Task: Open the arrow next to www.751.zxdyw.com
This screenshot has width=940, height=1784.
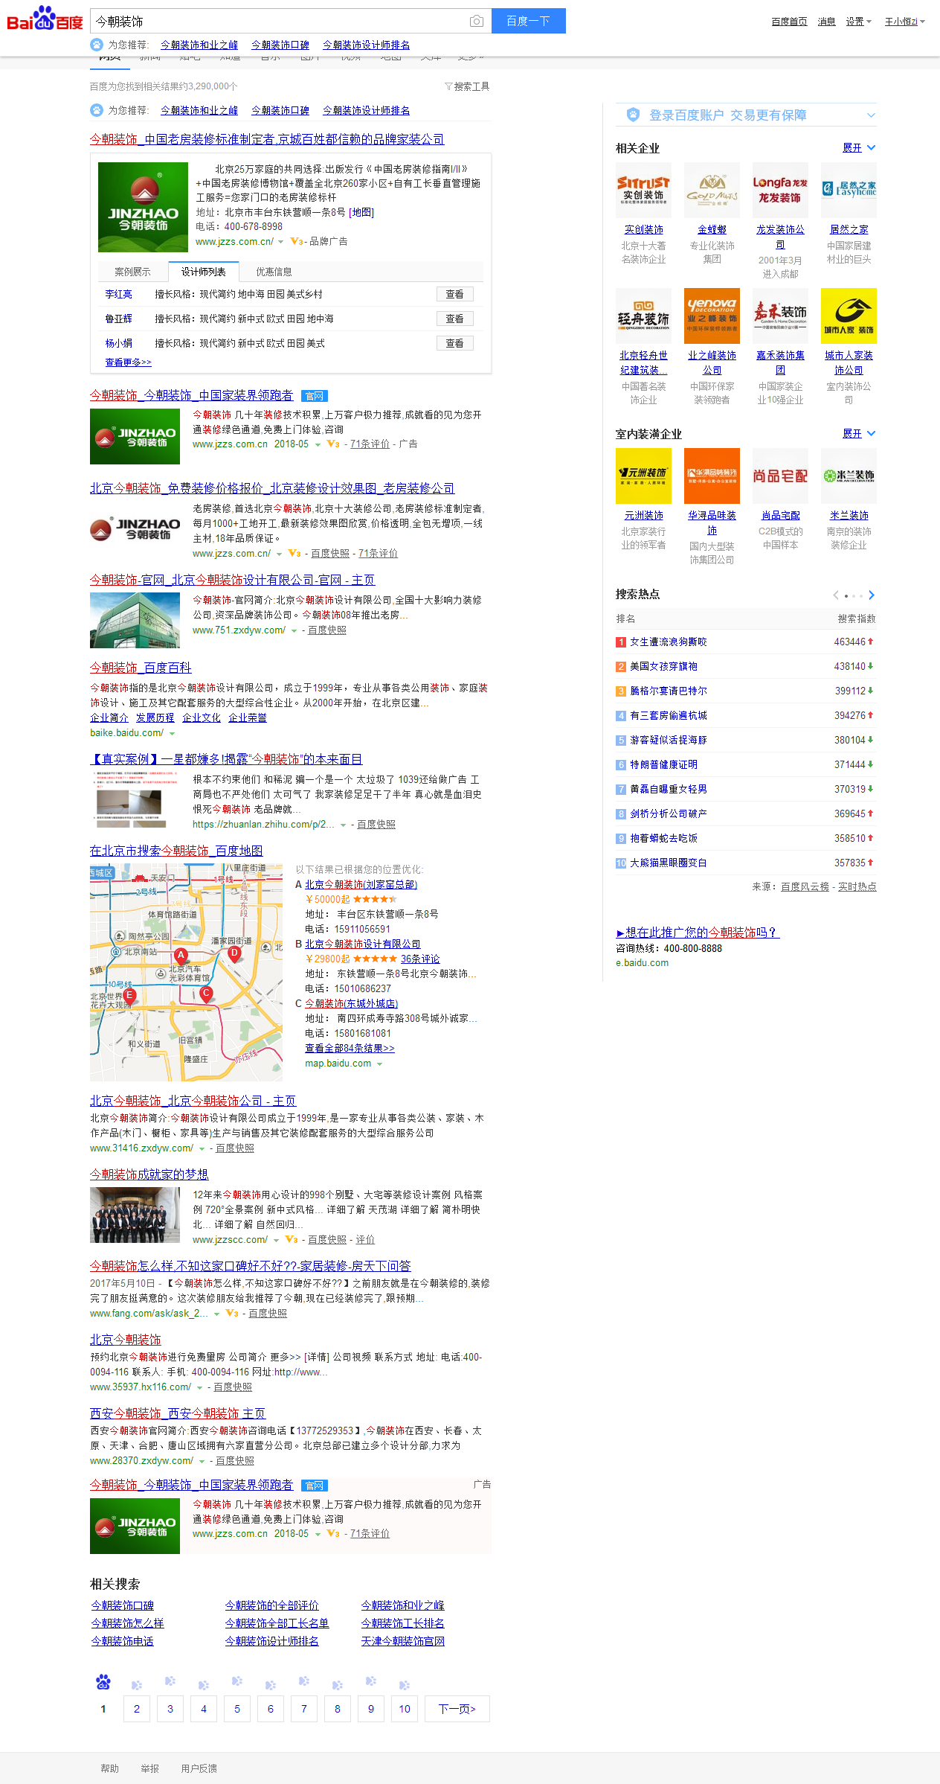Action: point(294,631)
